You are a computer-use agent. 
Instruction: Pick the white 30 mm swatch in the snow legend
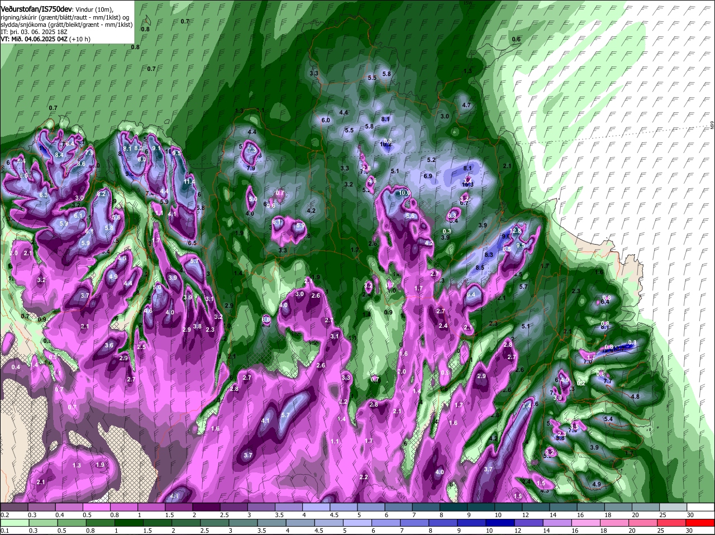tap(700, 507)
